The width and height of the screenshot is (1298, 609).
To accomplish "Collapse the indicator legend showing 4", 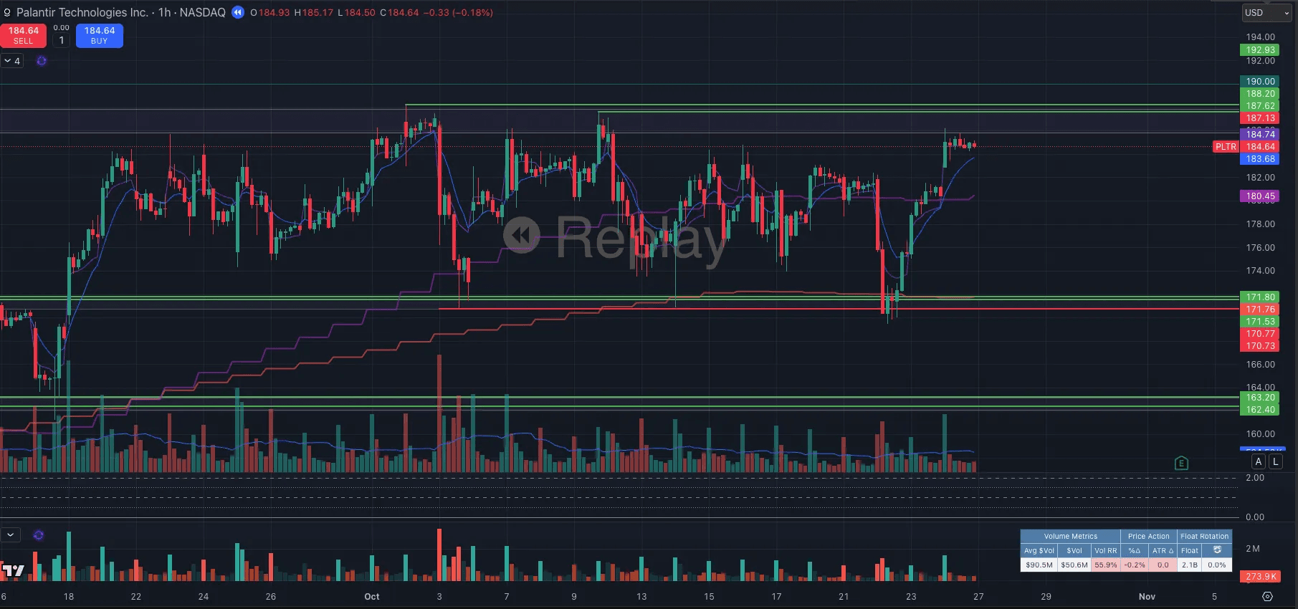I will click(x=12, y=61).
